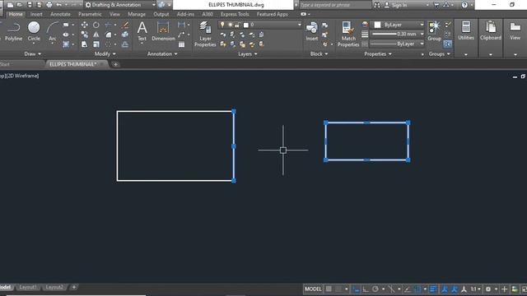Image resolution: width=527 pixels, height=296 pixels.
Task: Switch to the Insert ribbon tab
Action: coord(36,14)
